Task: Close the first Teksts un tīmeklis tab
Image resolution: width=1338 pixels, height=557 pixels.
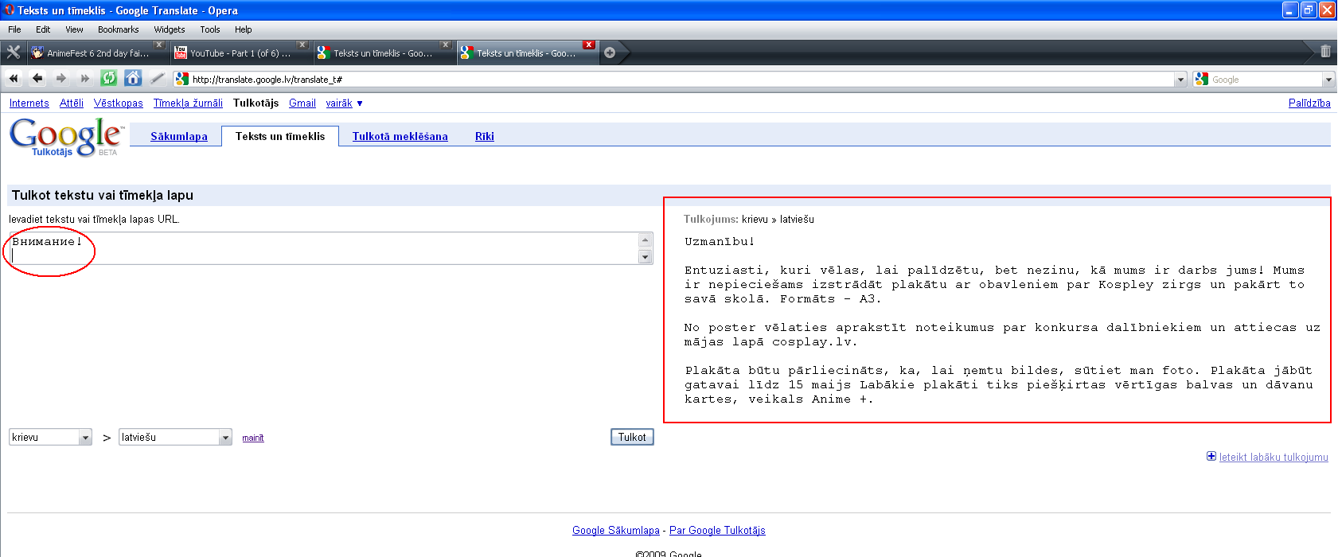Action: [446, 45]
